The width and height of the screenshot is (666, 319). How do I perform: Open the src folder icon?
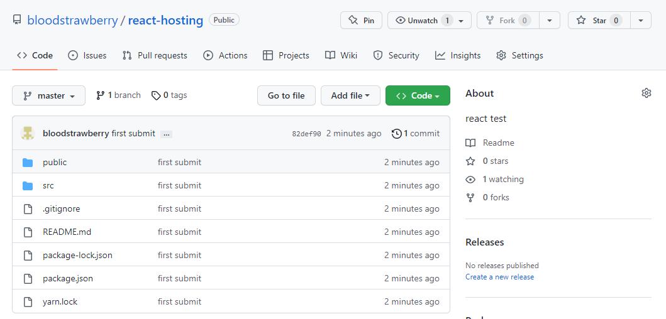coord(28,186)
